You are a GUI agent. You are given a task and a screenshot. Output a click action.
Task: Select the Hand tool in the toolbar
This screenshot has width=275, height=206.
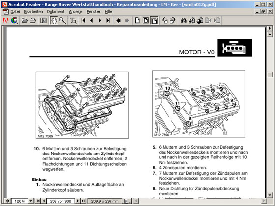[x=54, y=21]
